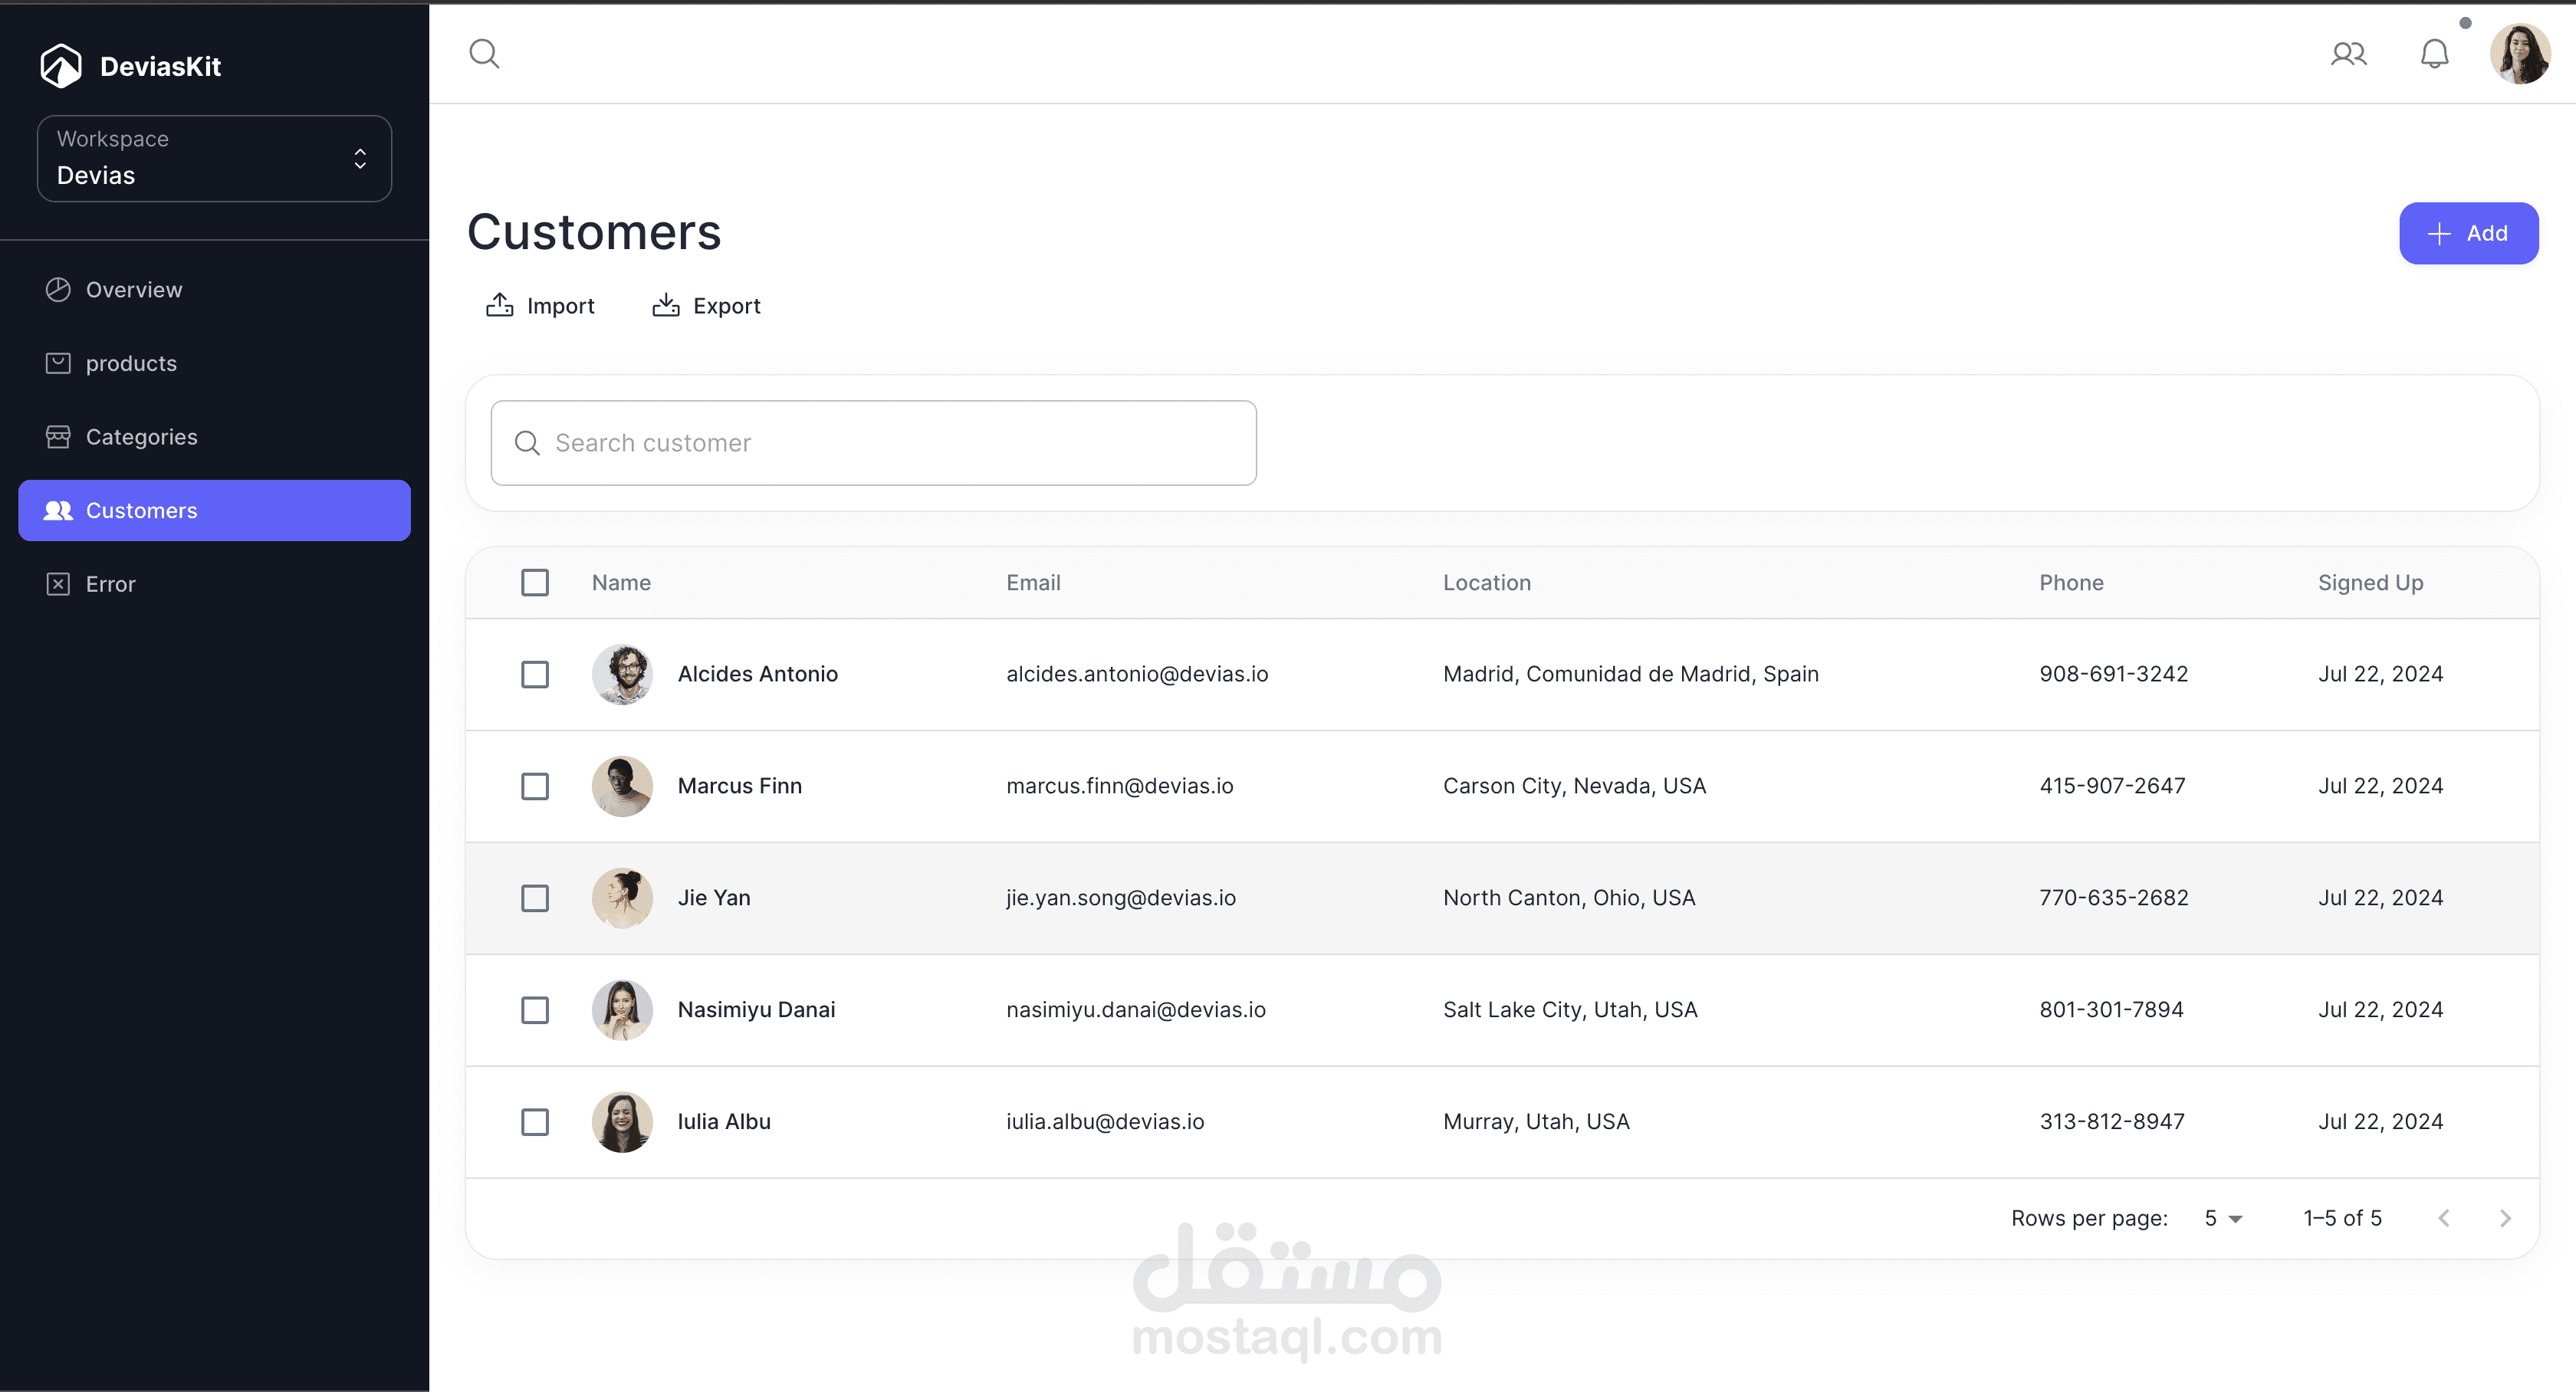Open the contacts icon in header

click(x=2348, y=53)
